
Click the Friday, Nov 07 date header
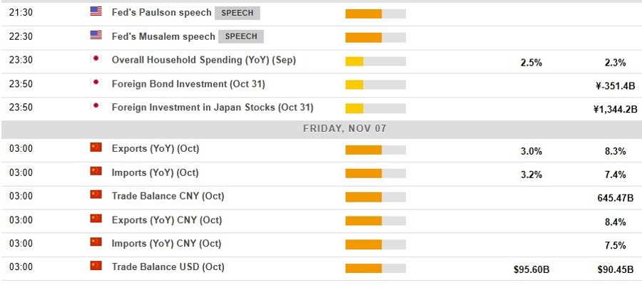tap(345, 128)
